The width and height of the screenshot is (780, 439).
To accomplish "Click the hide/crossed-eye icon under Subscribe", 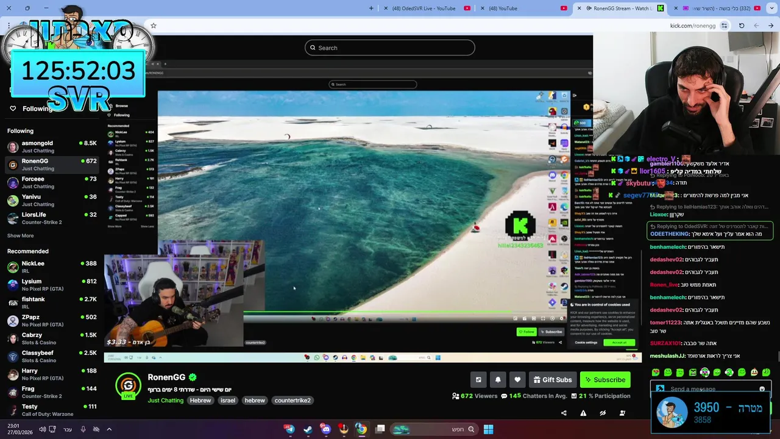I will tap(603, 413).
